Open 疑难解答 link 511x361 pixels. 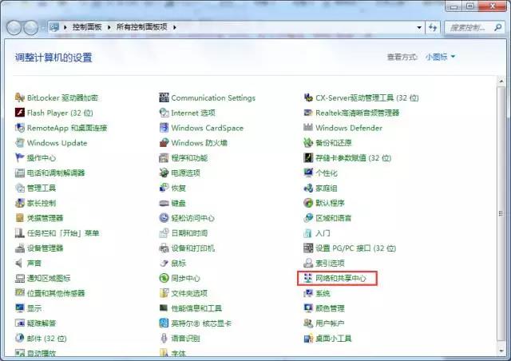click(x=42, y=323)
